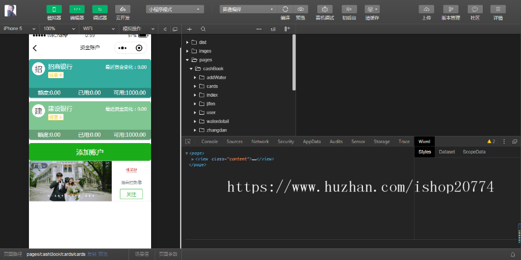Click the preview eye icon (预览)

click(300, 9)
